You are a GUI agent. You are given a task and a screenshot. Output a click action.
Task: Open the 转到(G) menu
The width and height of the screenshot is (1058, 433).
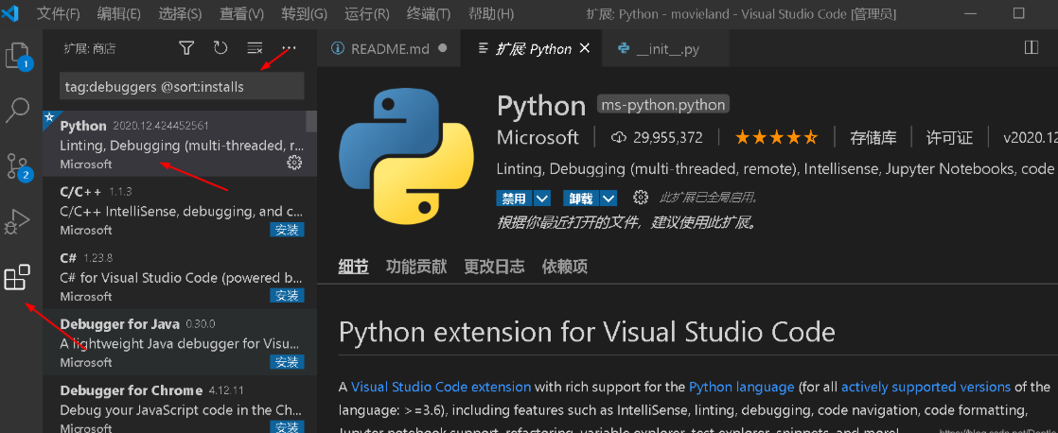304,13
